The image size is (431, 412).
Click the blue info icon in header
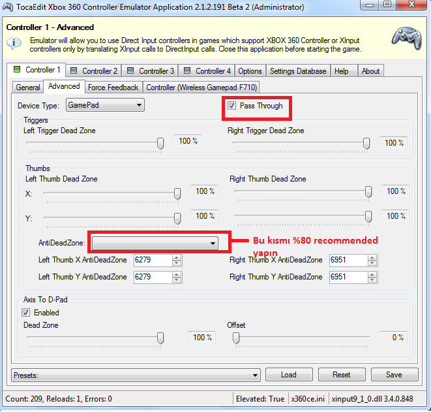click(x=14, y=44)
